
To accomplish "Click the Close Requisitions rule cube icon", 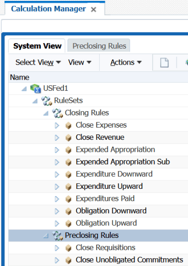I will coord(68,248).
